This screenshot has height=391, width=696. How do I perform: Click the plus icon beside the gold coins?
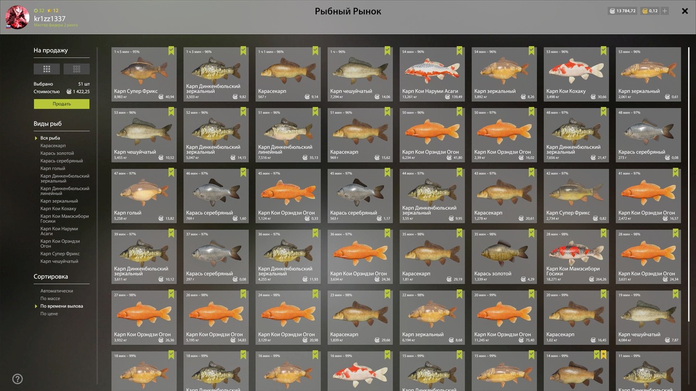click(x=665, y=11)
